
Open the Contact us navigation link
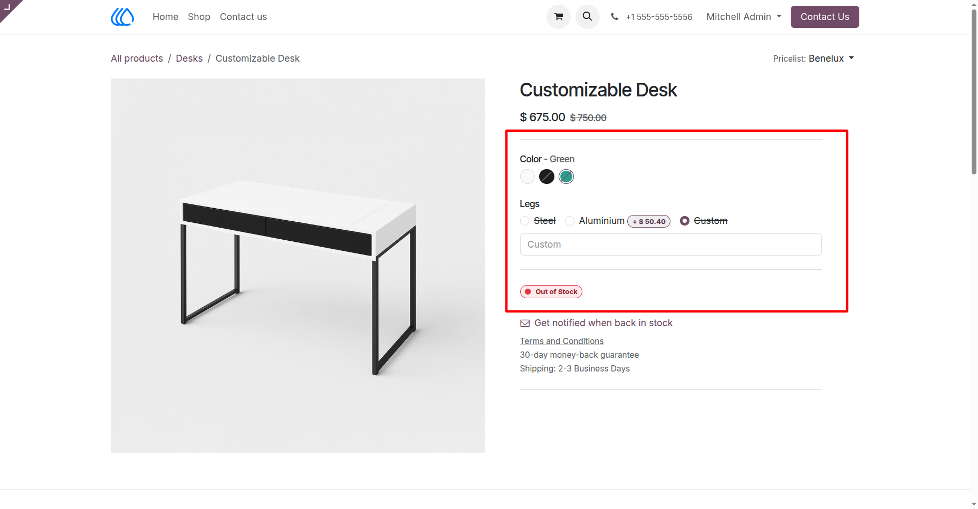tap(243, 17)
